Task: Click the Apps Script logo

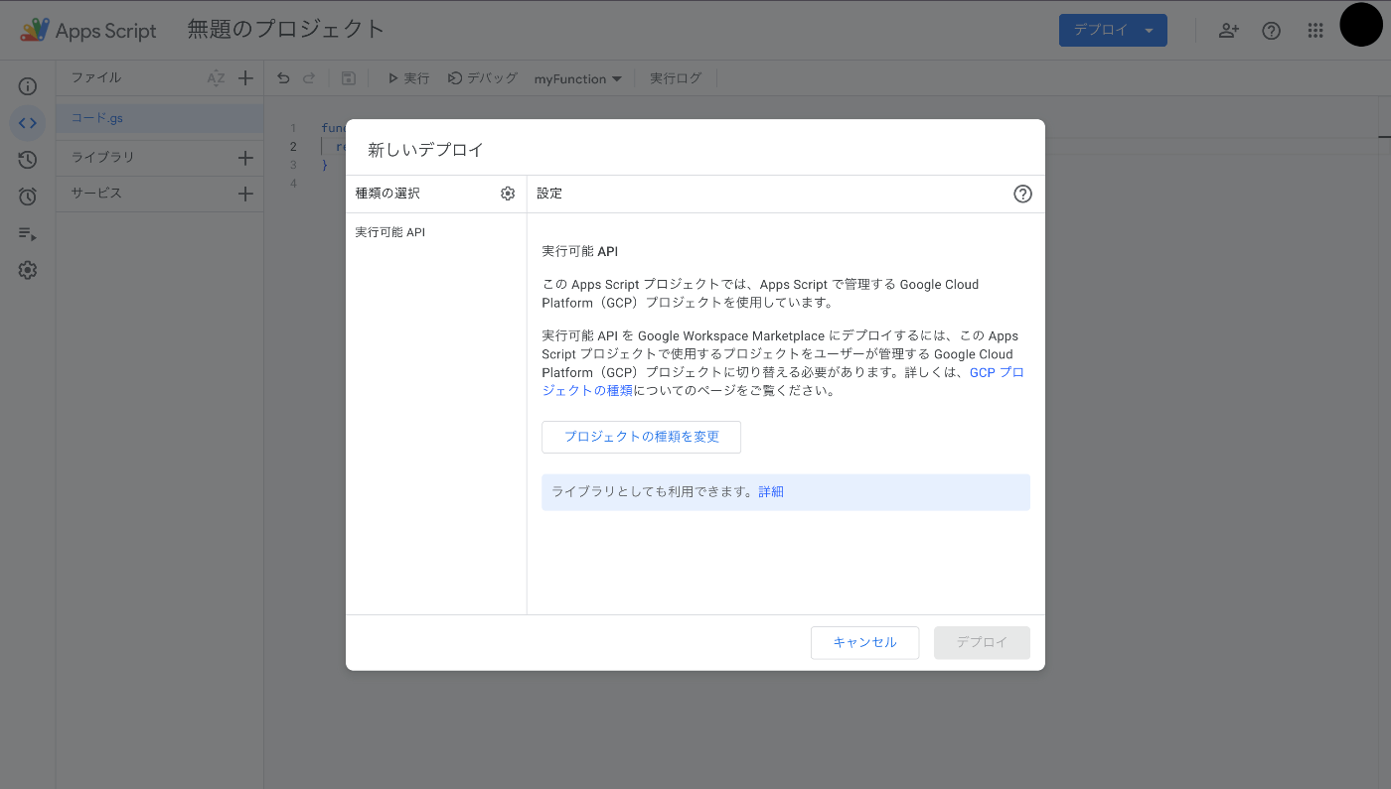Action: pyautogui.click(x=88, y=30)
